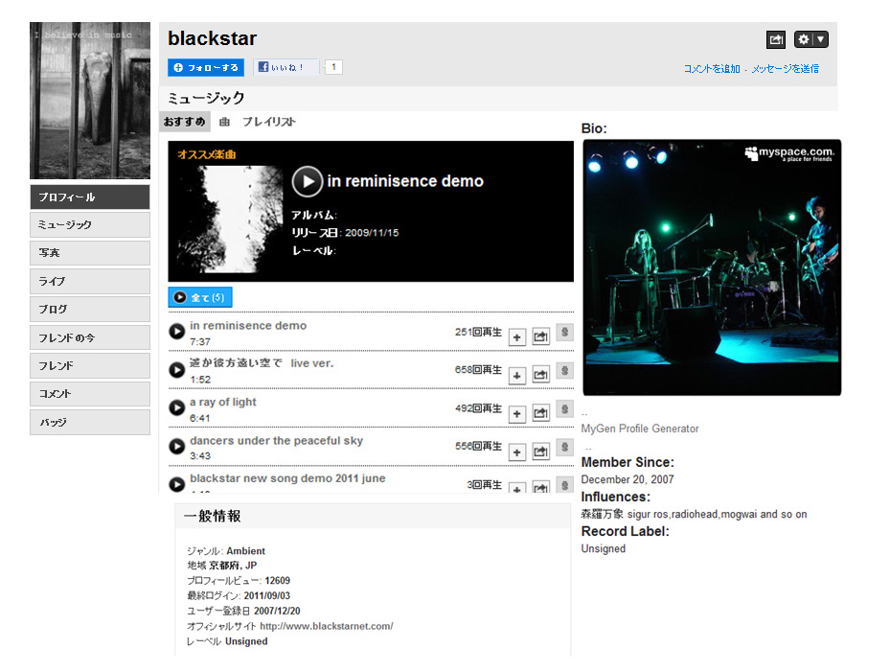Viewport: 890px width, 672px height.
Task: Click the December 20, 2007 member date
Action: coord(628,479)
